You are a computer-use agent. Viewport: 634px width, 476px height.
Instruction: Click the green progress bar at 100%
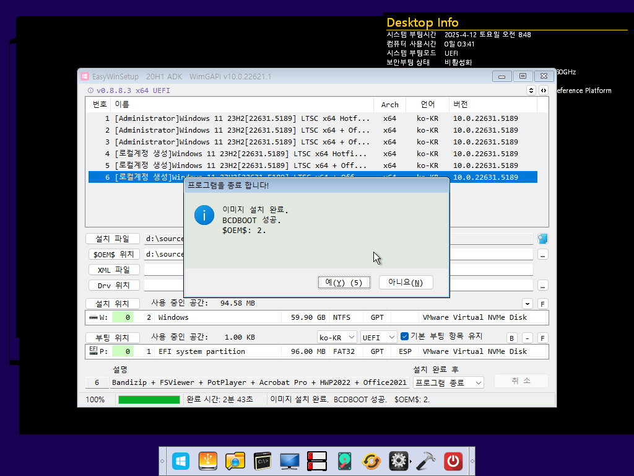click(149, 400)
